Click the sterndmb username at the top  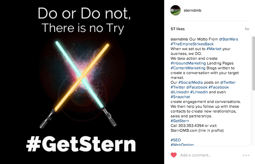click(x=192, y=10)
